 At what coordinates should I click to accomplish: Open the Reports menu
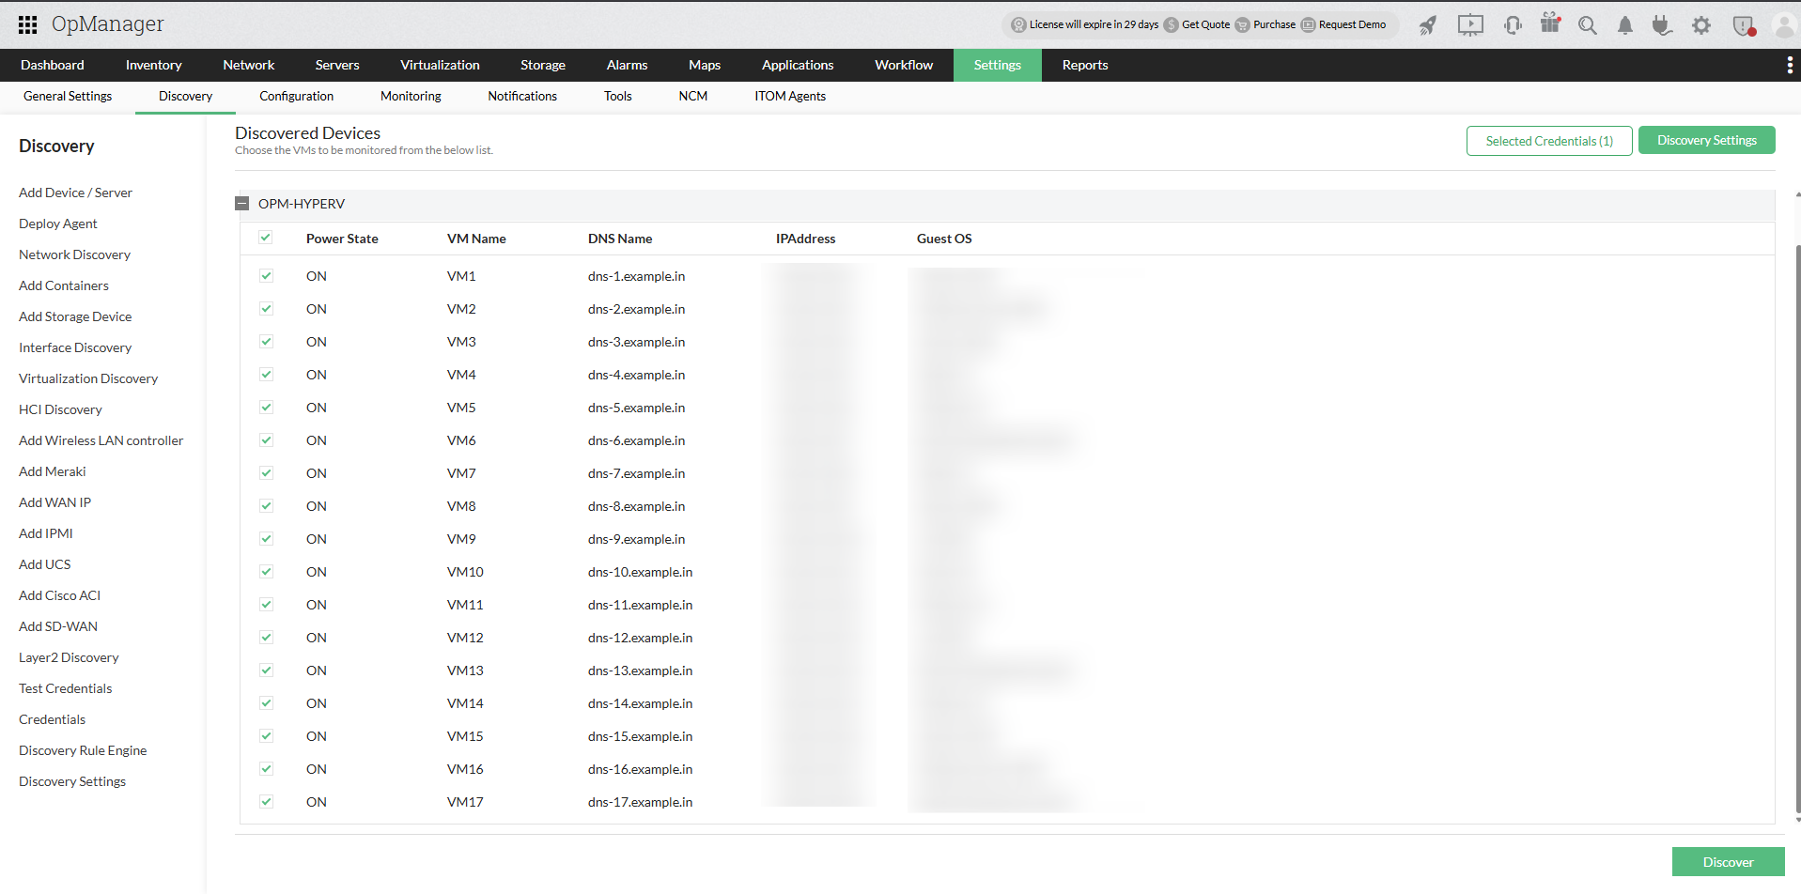(1085, 65)
